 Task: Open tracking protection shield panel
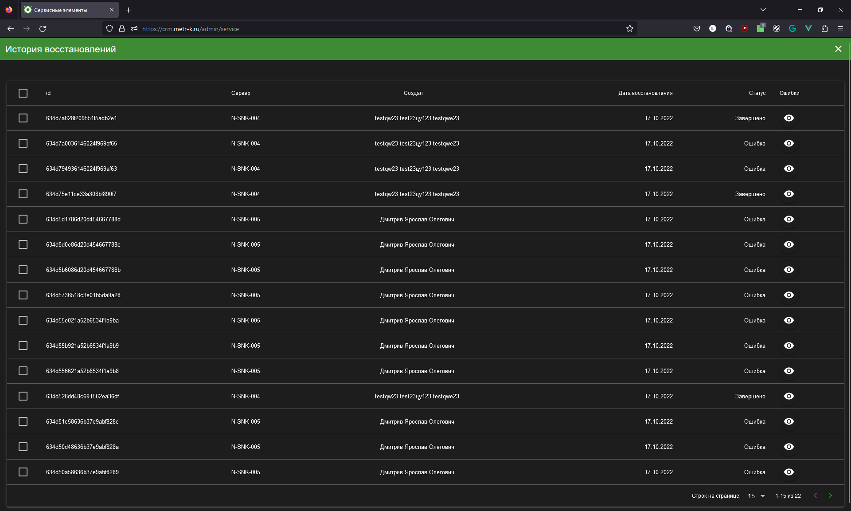click(x=109, y=29)
